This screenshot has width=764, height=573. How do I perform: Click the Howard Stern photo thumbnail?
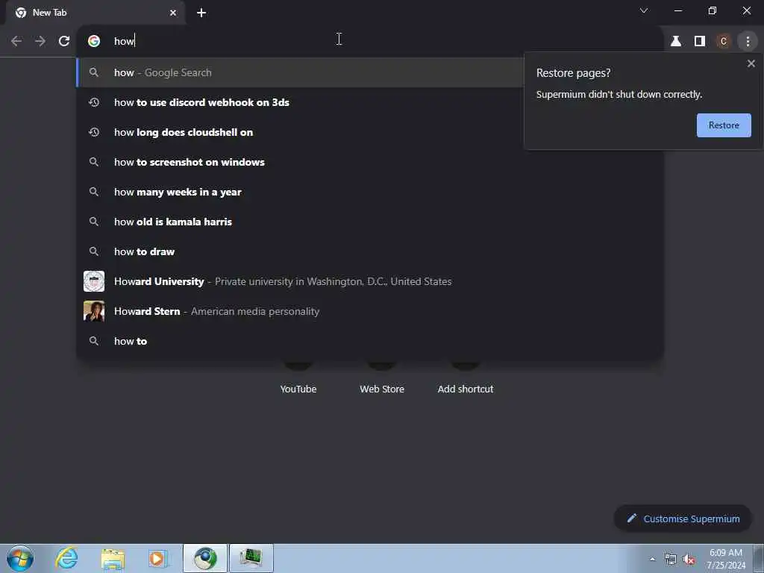[94, 311]
